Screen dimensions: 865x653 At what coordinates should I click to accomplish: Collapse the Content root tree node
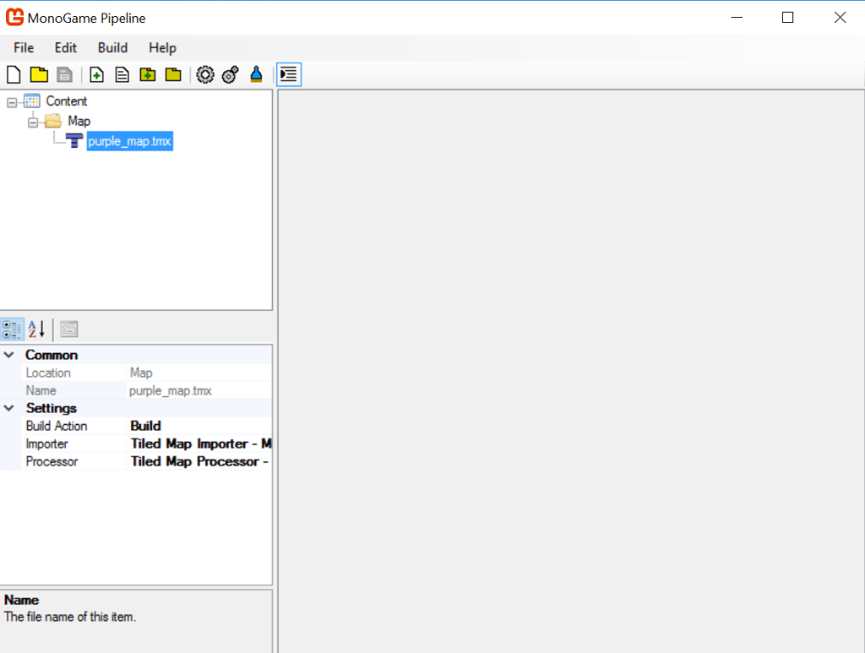pyautogui.click(x=12, y=102)
